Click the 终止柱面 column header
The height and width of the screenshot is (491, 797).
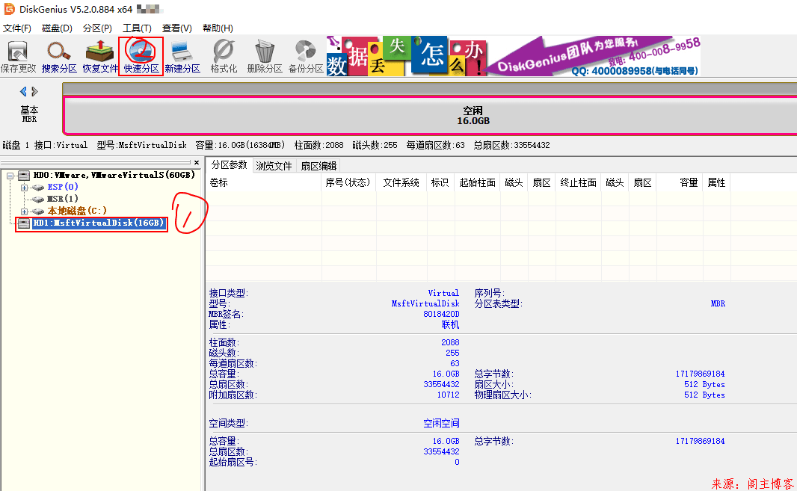(578, 182)
